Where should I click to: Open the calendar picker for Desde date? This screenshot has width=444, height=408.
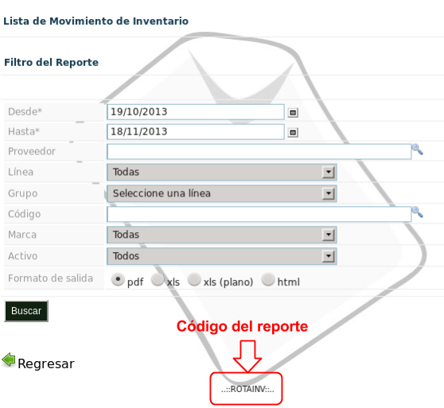point(293,113)
